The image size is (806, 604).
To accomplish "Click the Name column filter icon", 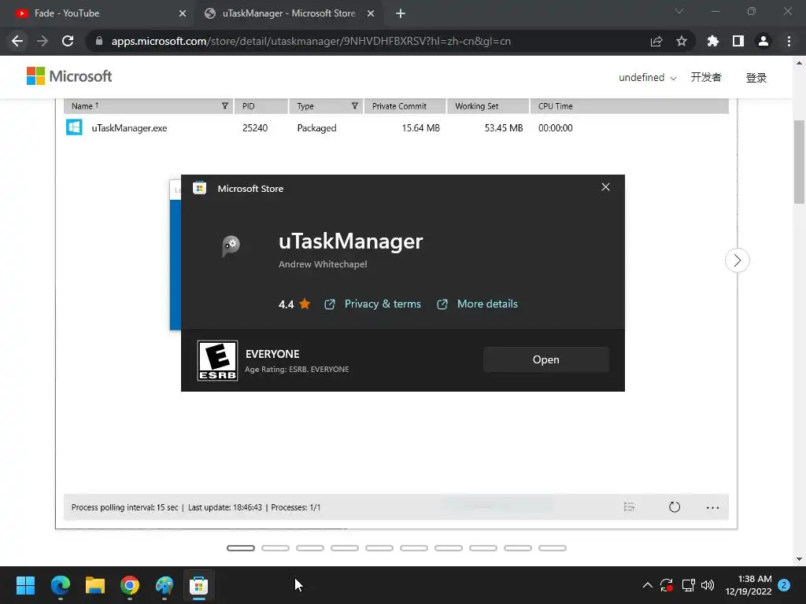I will [224, 106].
